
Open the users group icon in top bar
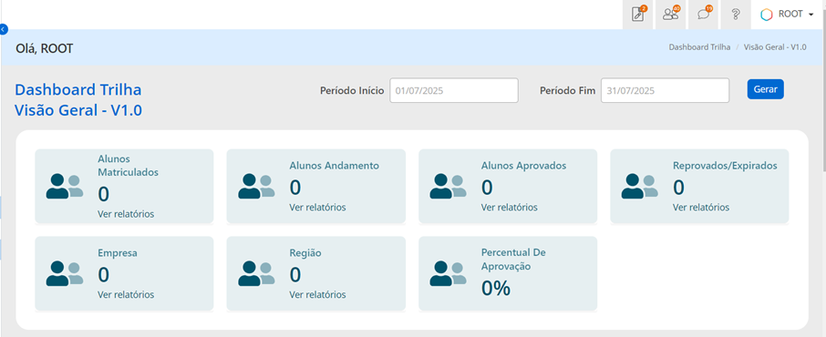(x=671, y=15)
